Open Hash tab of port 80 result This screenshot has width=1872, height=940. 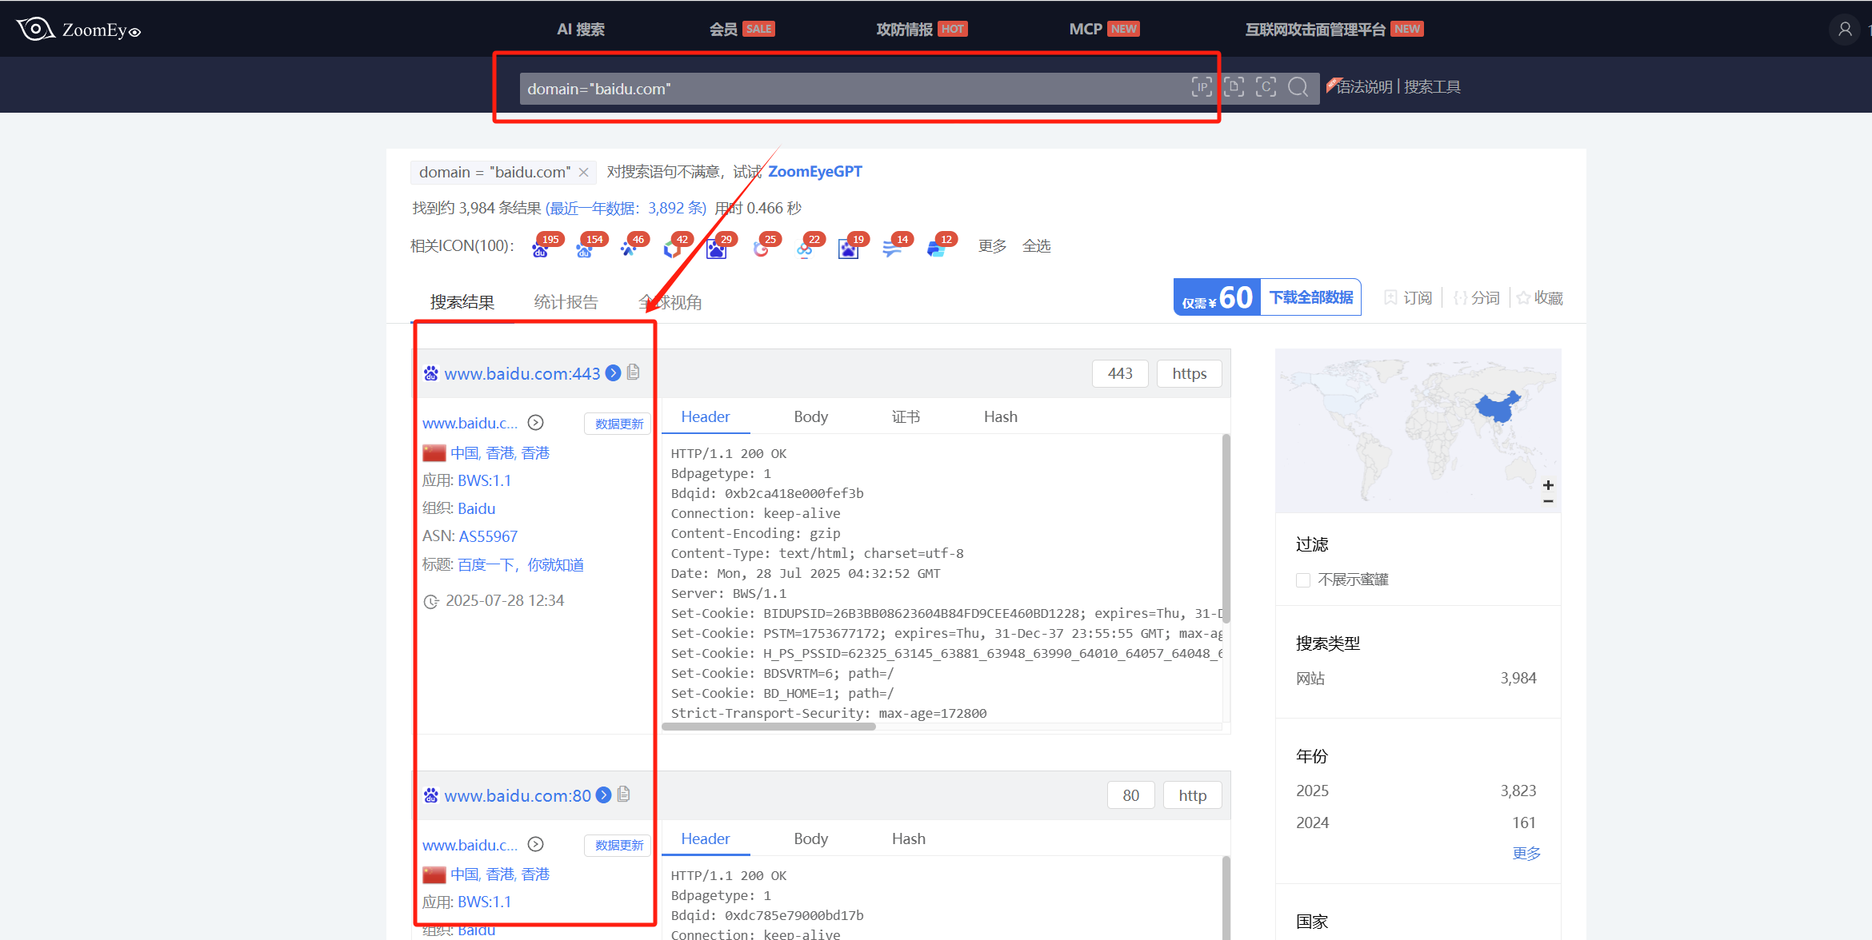pyautogui.click(x=908, y=839)
